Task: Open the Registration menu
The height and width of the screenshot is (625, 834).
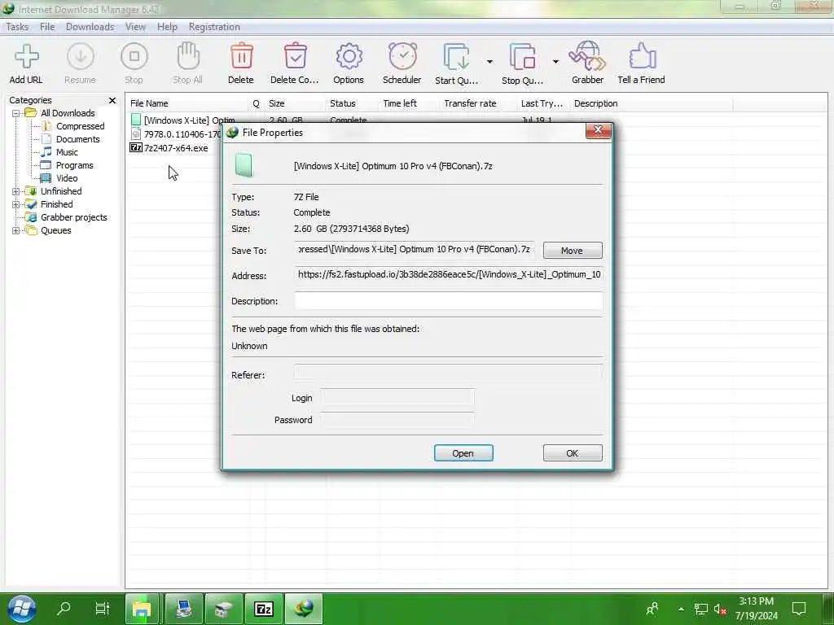Action: tap(214, 27)
